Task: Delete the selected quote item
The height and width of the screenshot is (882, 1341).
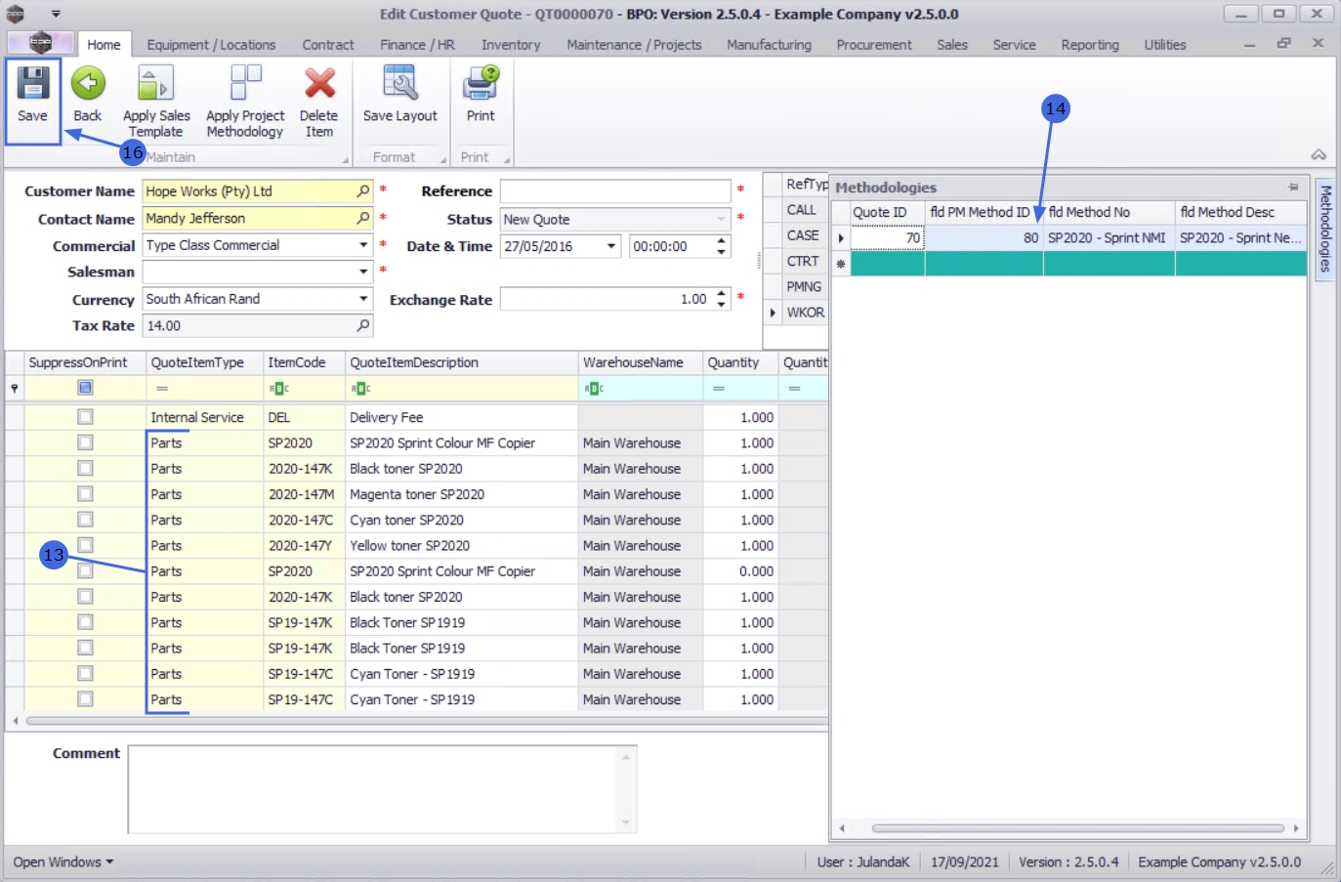Action: [x=319, y=103]
